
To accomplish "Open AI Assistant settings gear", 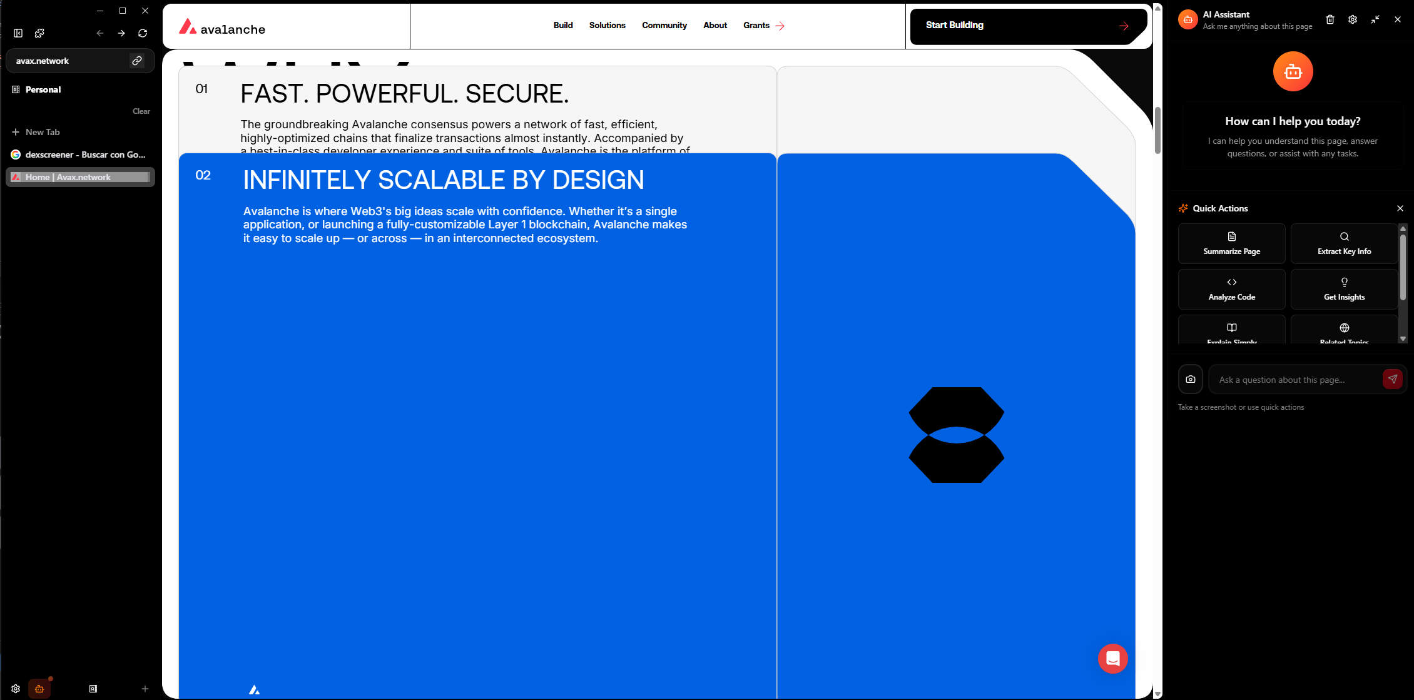I will pos(1353,19).
